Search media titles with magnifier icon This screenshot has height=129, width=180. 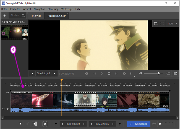pos(23,15)
